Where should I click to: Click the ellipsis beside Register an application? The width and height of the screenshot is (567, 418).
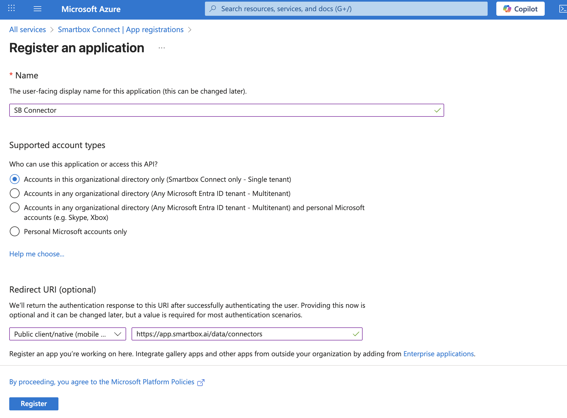coord(162,48)
